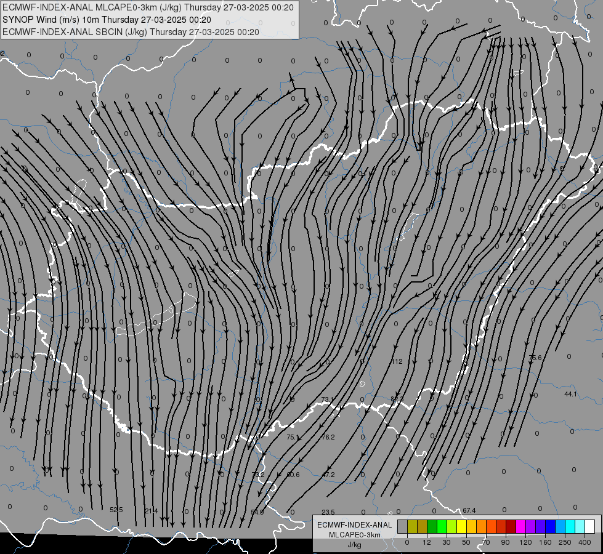This screenshot has width=603, height=554.
Task: Click the legend tick label 250
Action: [565, 542]
